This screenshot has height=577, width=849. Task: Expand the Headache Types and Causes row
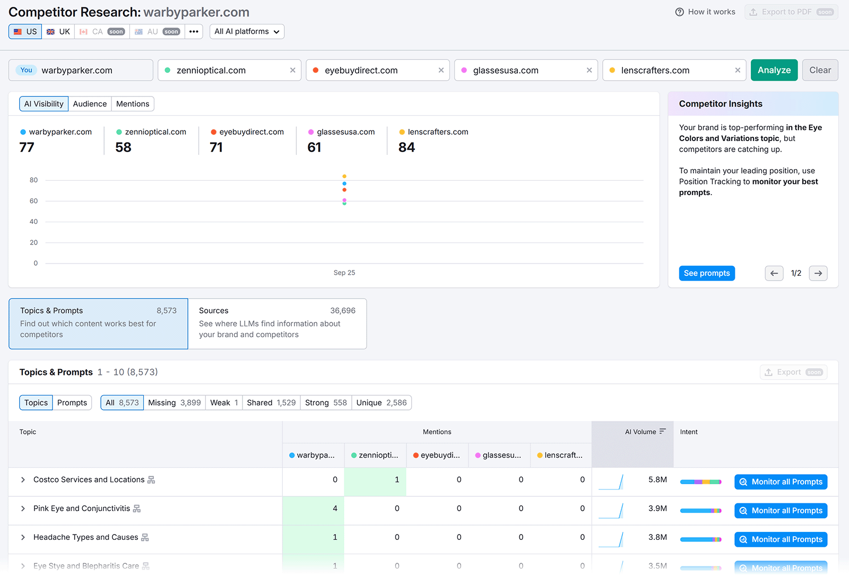pos(23,537)
